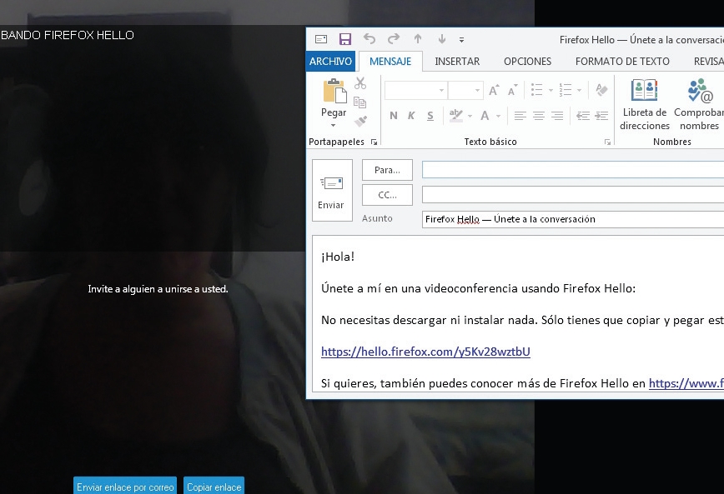This screenshot has width=724, height=494.
Task: Decrease font size with the small A
Action: (512, 90)
